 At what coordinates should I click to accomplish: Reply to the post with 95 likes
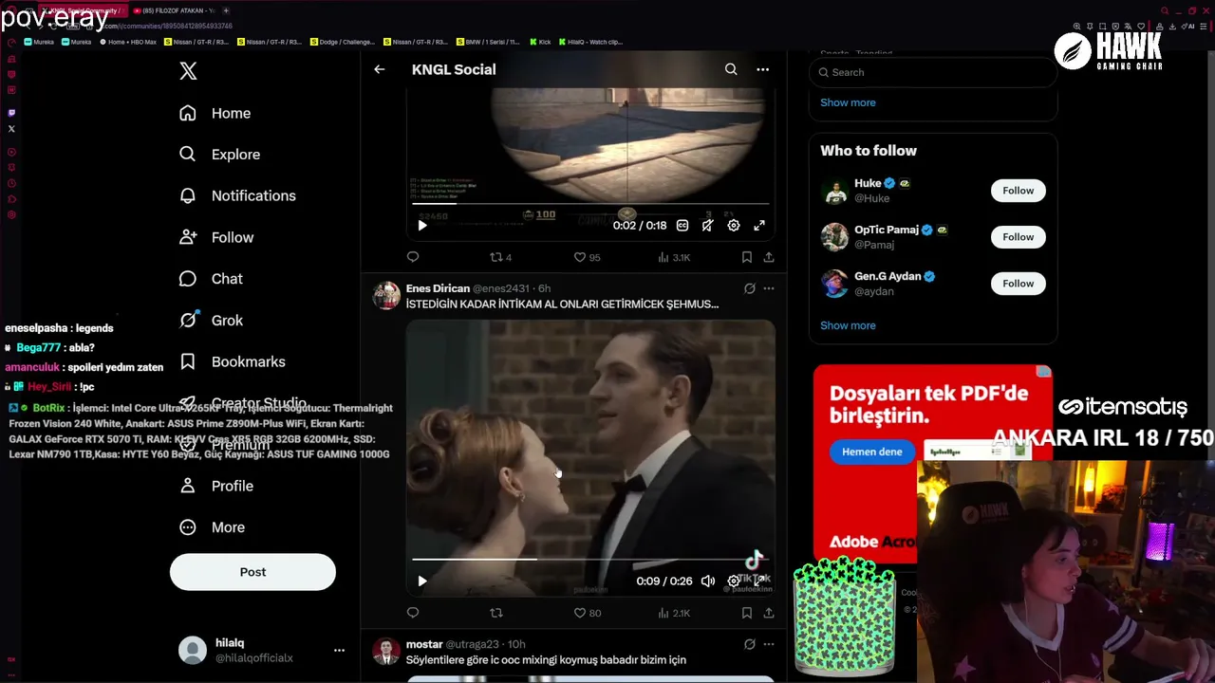click(413, 257)
